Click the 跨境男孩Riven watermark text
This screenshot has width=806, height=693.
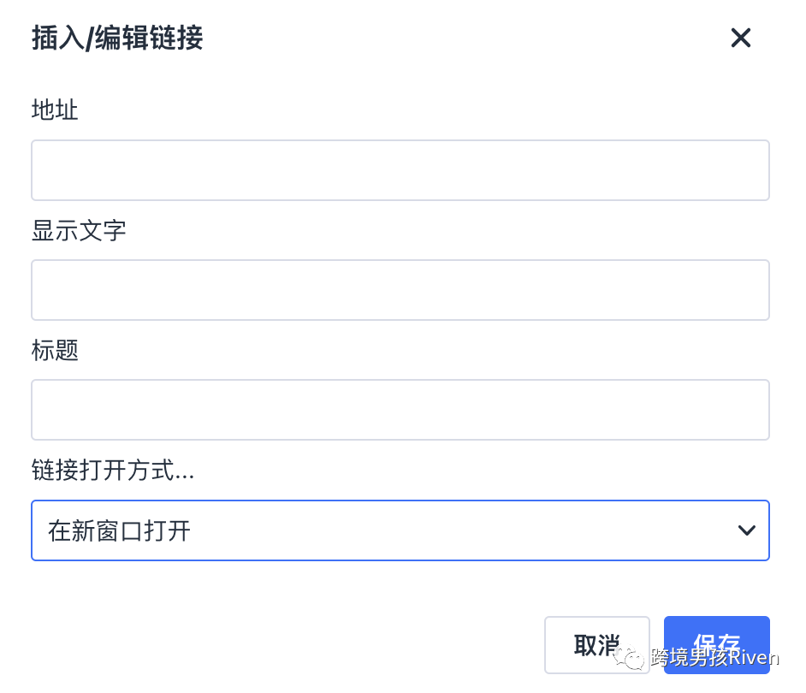[x=714, y=658]
